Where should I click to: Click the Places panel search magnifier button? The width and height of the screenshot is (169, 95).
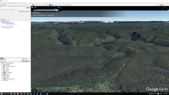[2, 59]
